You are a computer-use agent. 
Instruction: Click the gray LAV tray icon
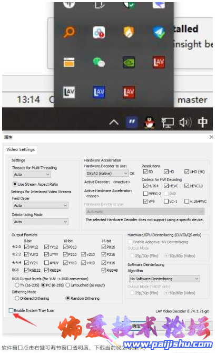tap(69, 92)
